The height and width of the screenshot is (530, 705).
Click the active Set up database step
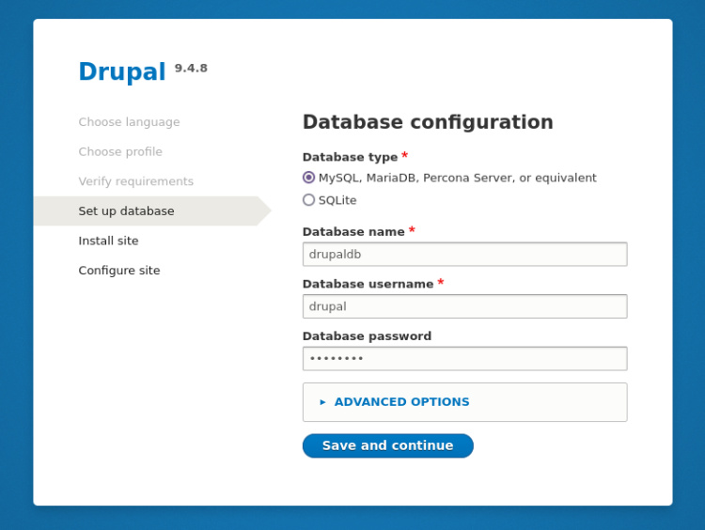pyautogui.click(x=126, y=211)
